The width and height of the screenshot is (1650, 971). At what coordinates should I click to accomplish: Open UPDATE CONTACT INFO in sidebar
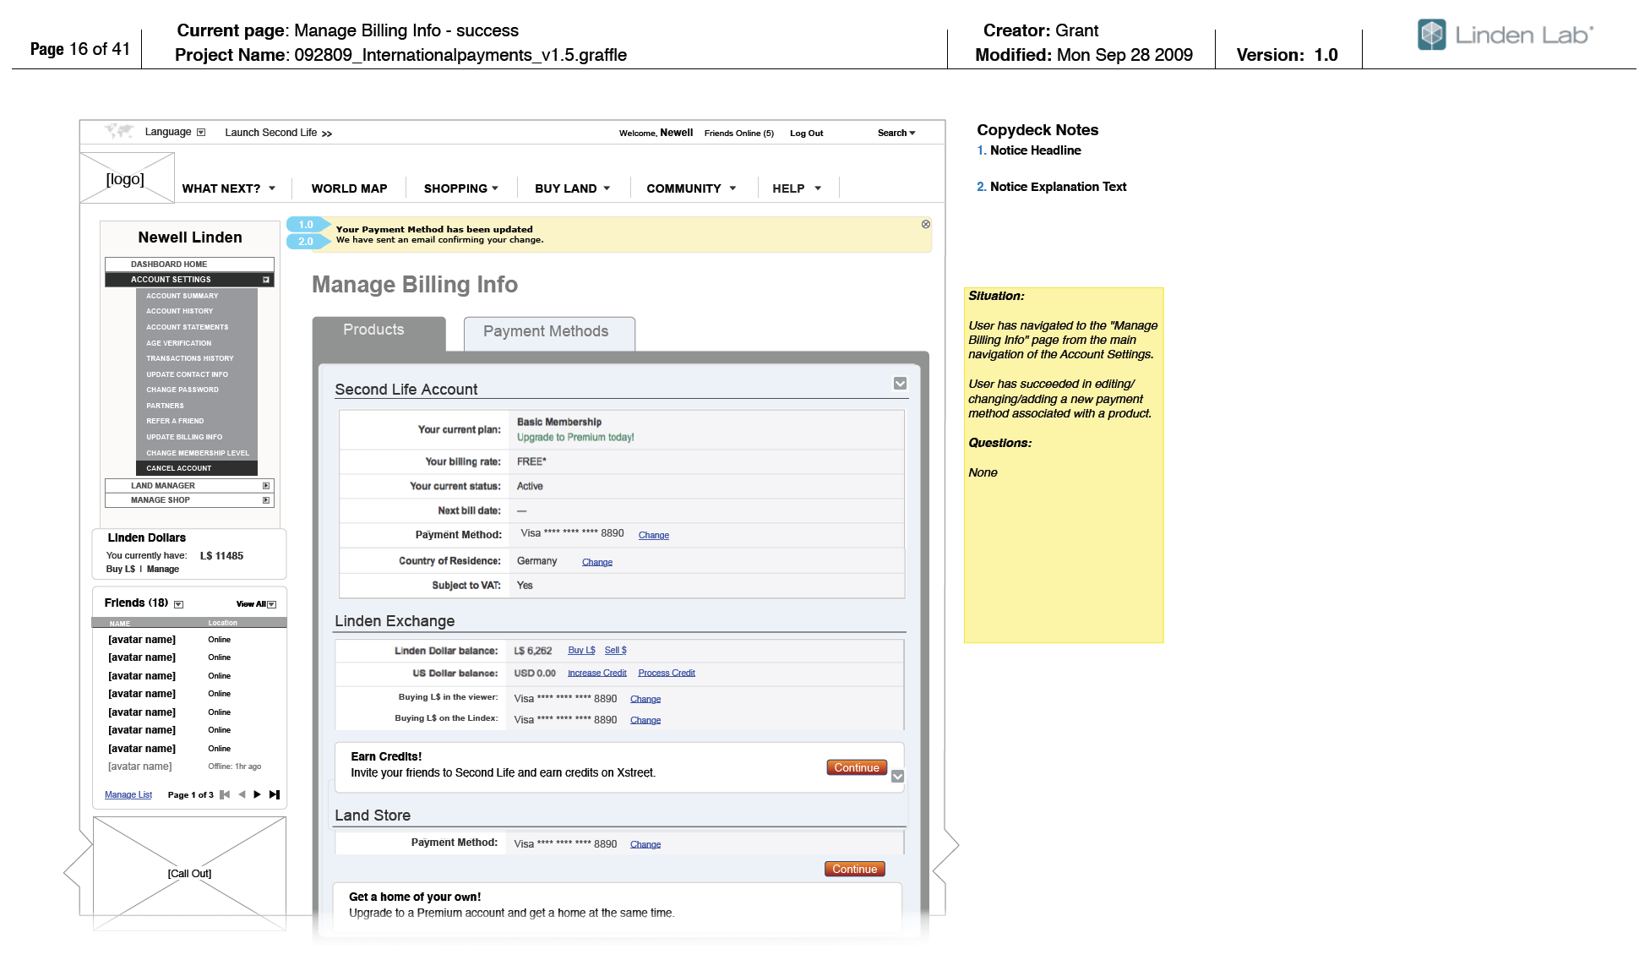(x=187, y=374)
